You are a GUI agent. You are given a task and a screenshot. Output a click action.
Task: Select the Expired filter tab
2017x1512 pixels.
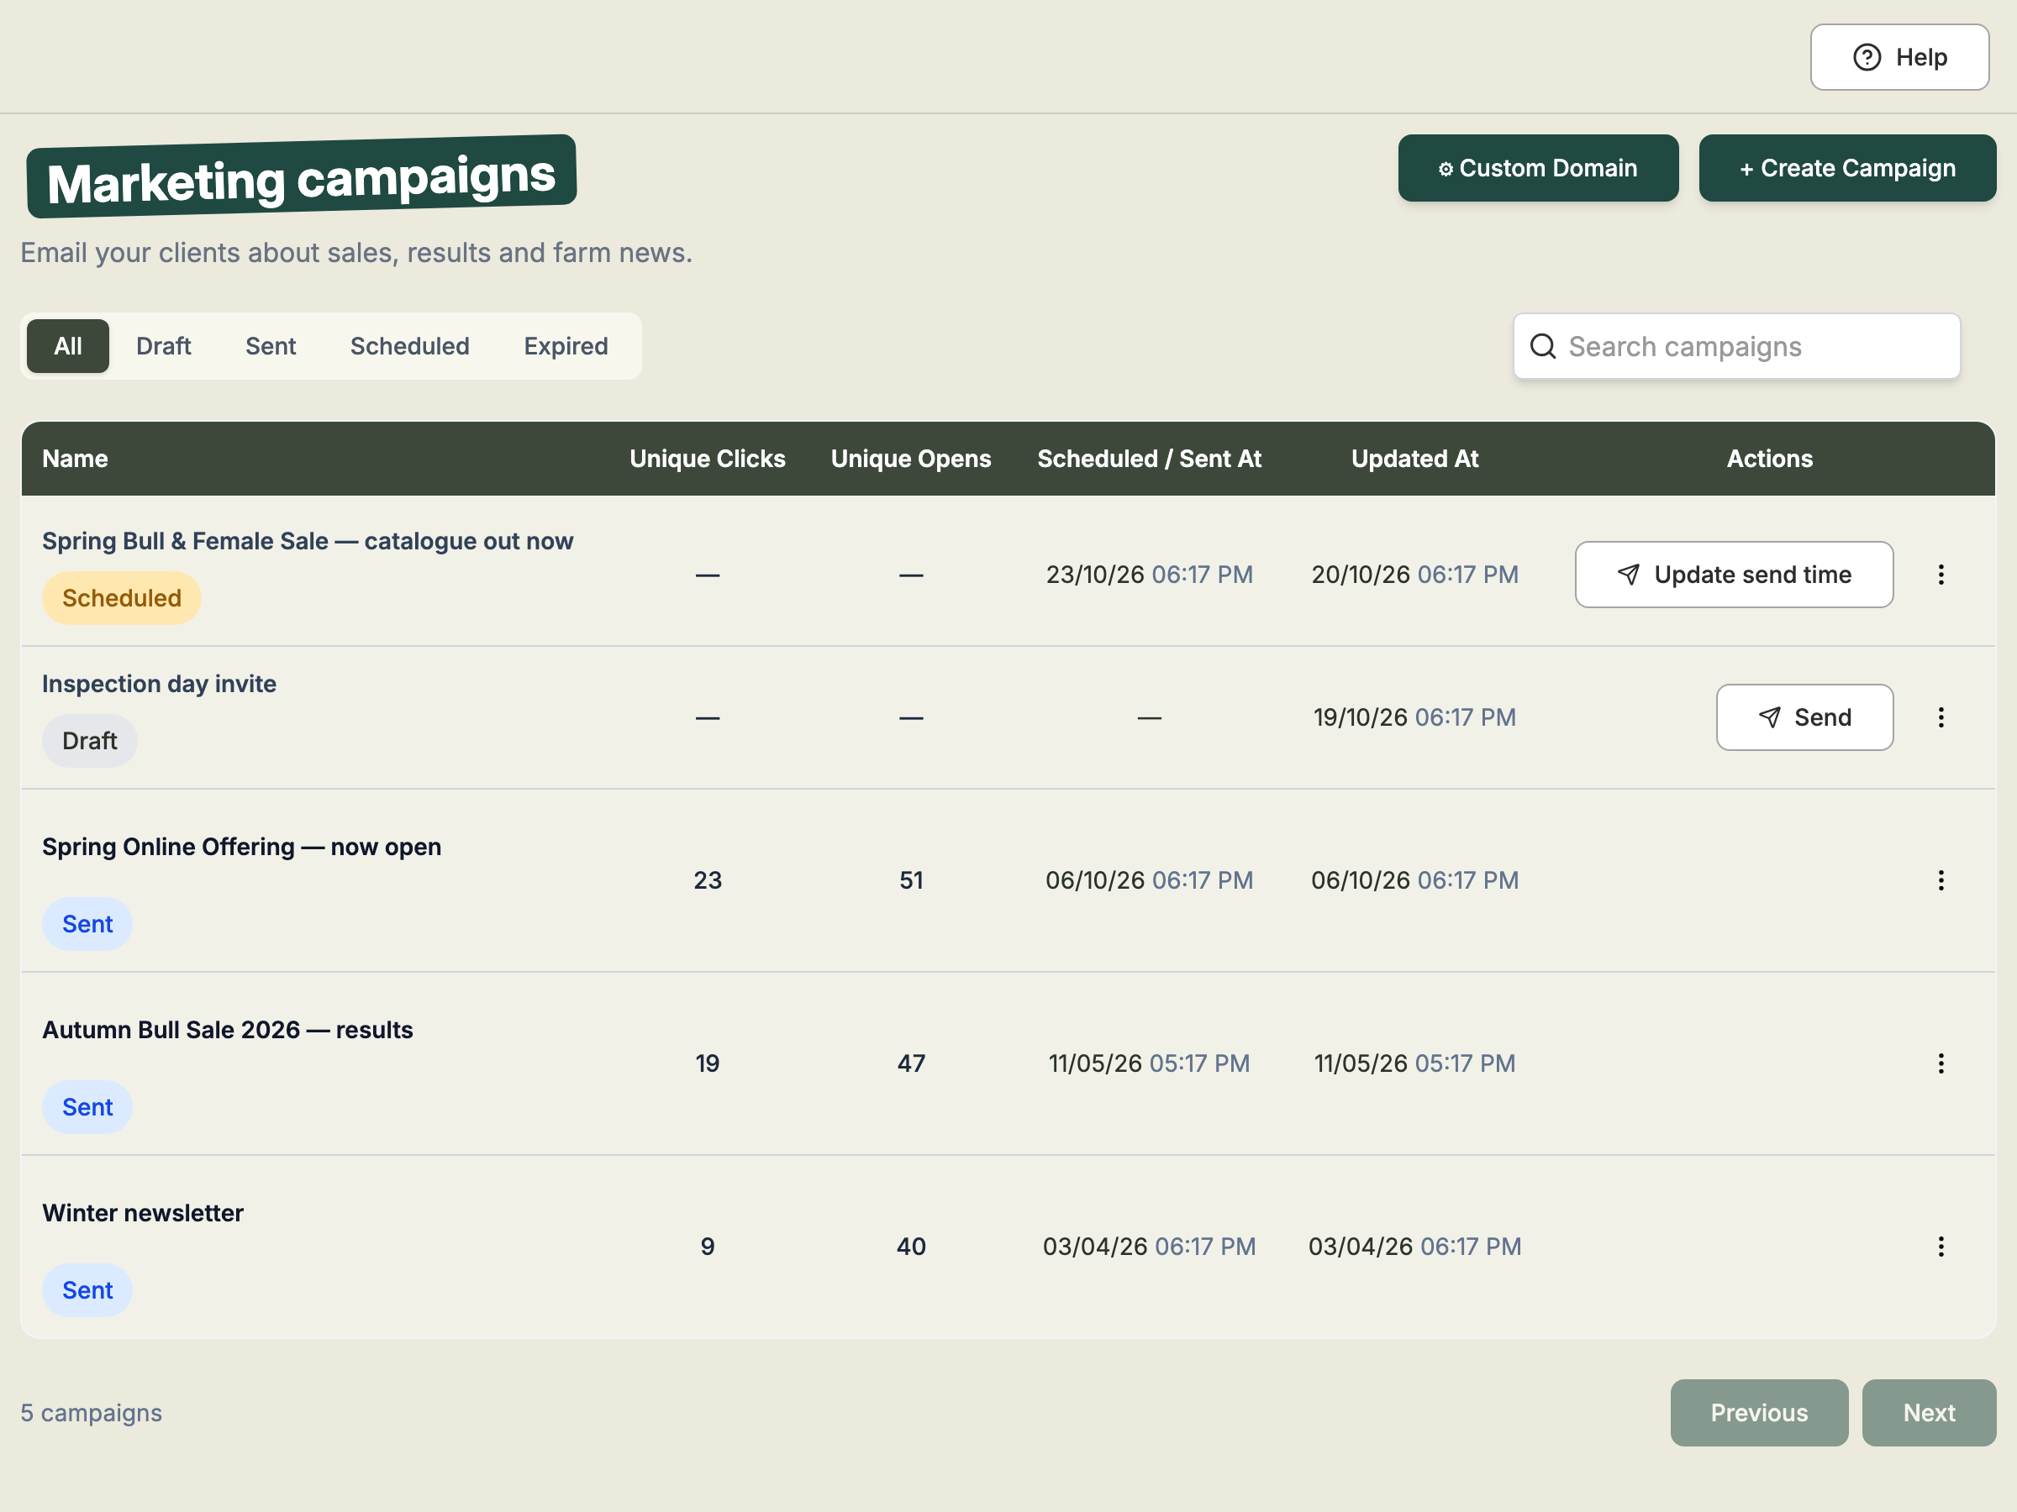[x=566, y=346]
